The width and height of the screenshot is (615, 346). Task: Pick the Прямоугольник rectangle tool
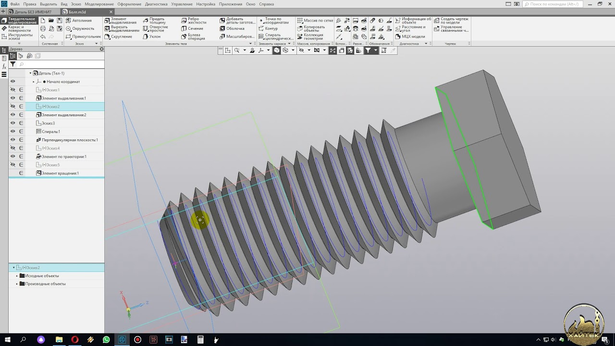coord(84,37)
